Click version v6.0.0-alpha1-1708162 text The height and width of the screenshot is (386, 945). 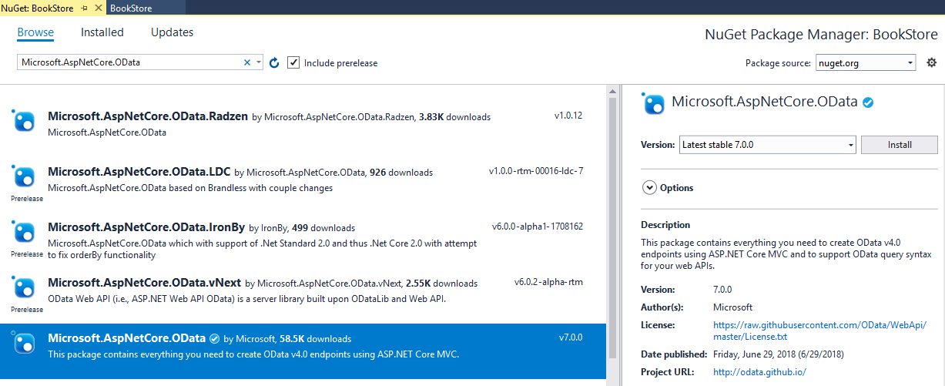tap(538, 227)
